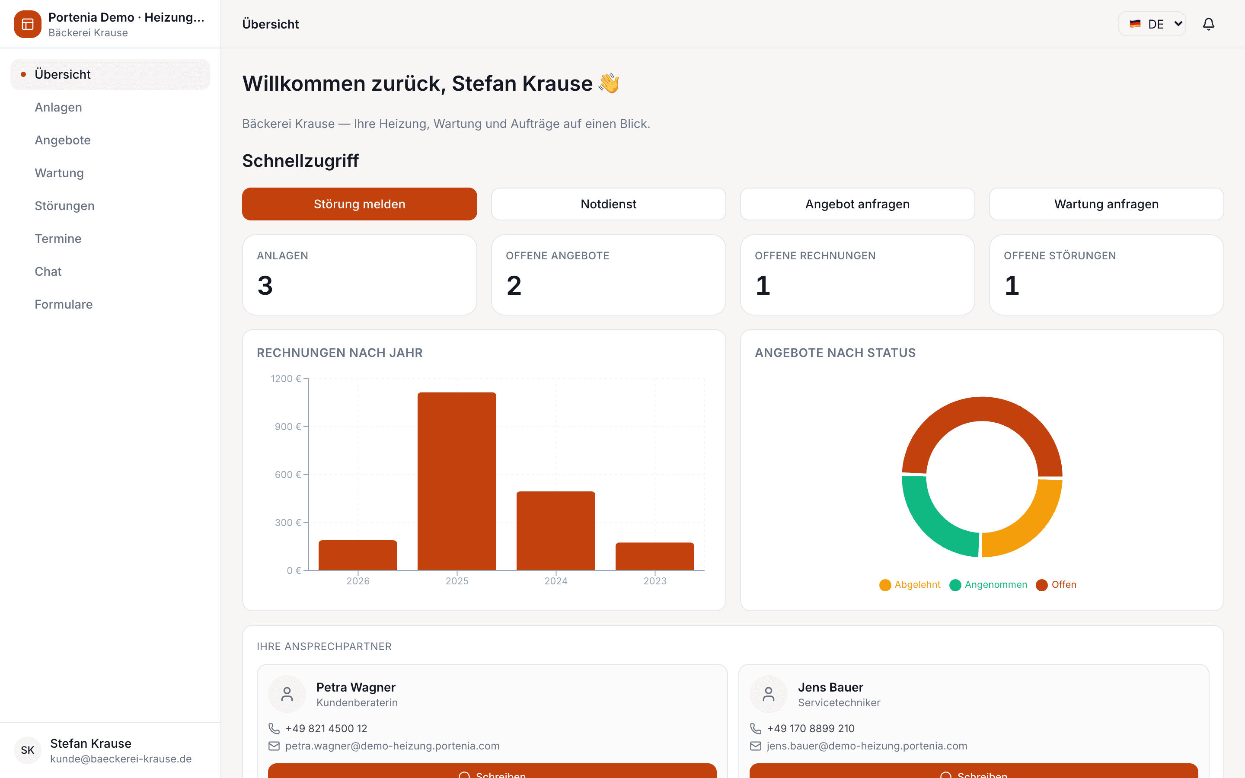The width and height of the screenshot is (1245, 778).
Task: Click the SK user avatar
Action: (x=28, y=750)
